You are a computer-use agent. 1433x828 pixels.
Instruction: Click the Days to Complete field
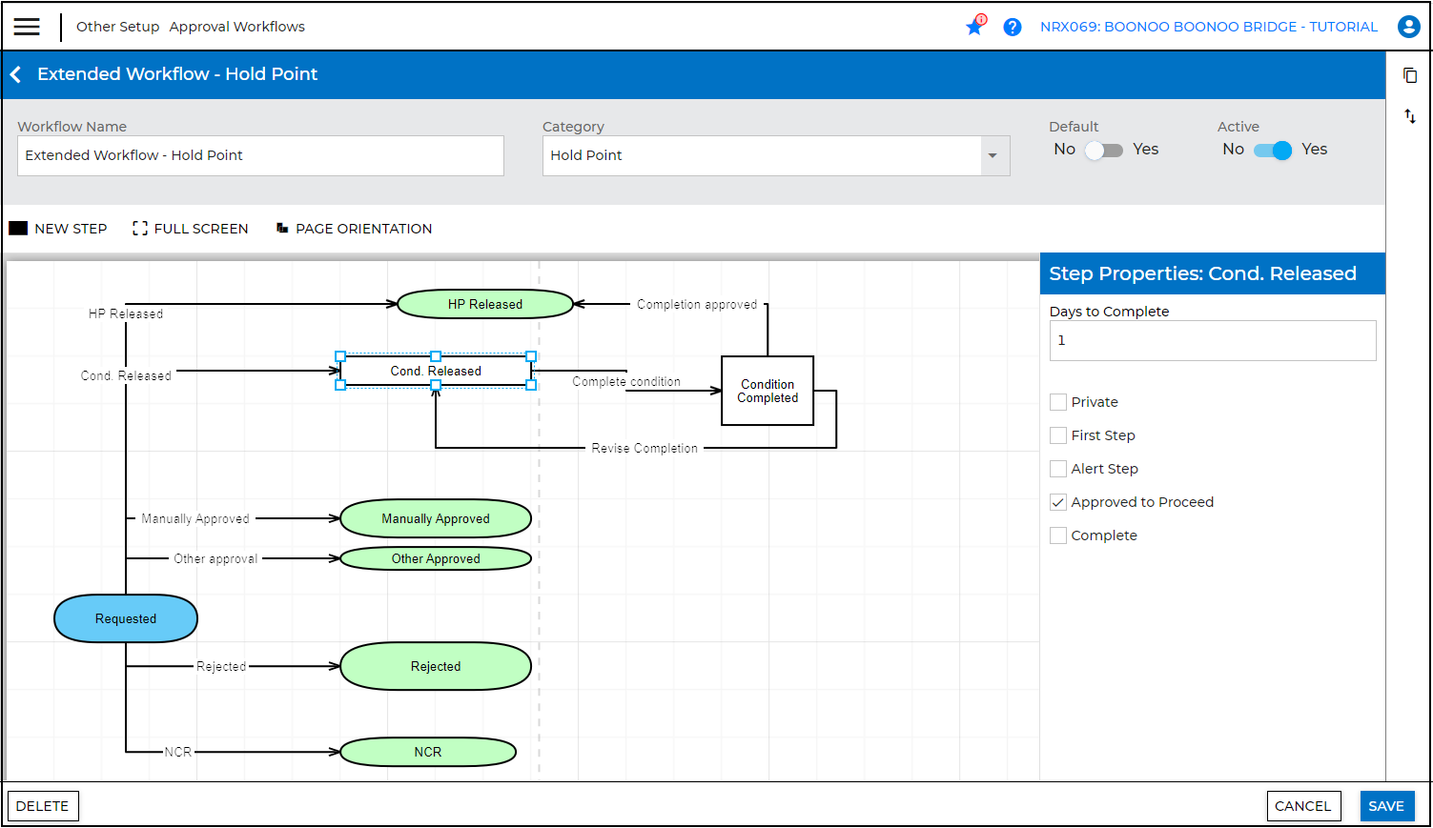(1212, 340)
